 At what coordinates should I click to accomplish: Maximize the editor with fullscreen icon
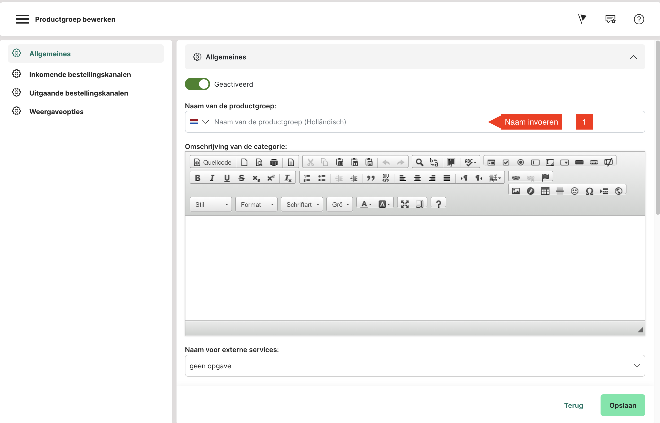click(405, 204)
